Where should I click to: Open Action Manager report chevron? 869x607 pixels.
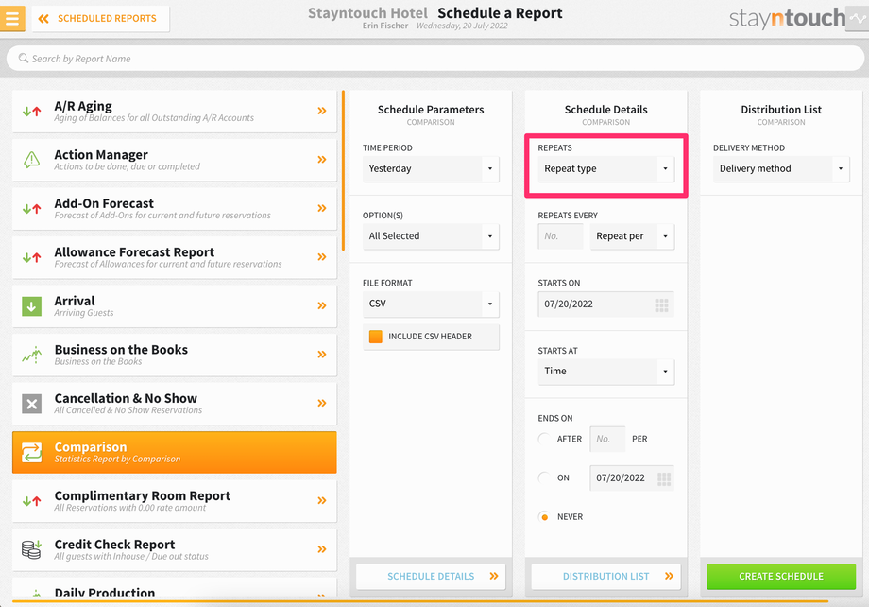pyautogui.click(x=322, y=160)
